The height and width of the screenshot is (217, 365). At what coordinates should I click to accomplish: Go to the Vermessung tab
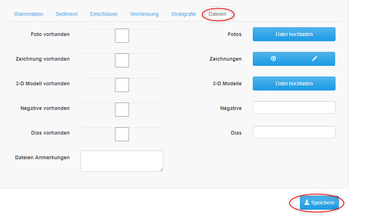(144, 14)
